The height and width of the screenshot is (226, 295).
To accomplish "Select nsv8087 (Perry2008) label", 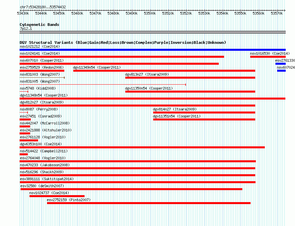I will coord(39,109).
